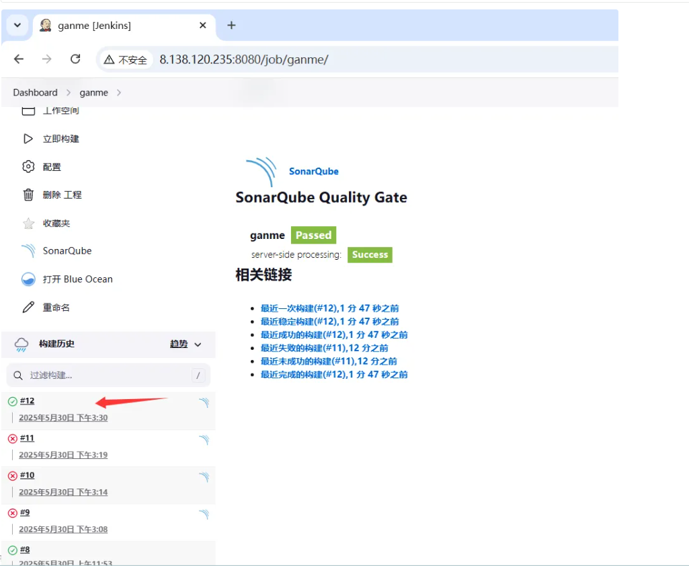Click the 配置 gear icon

(x=28, y=167)
